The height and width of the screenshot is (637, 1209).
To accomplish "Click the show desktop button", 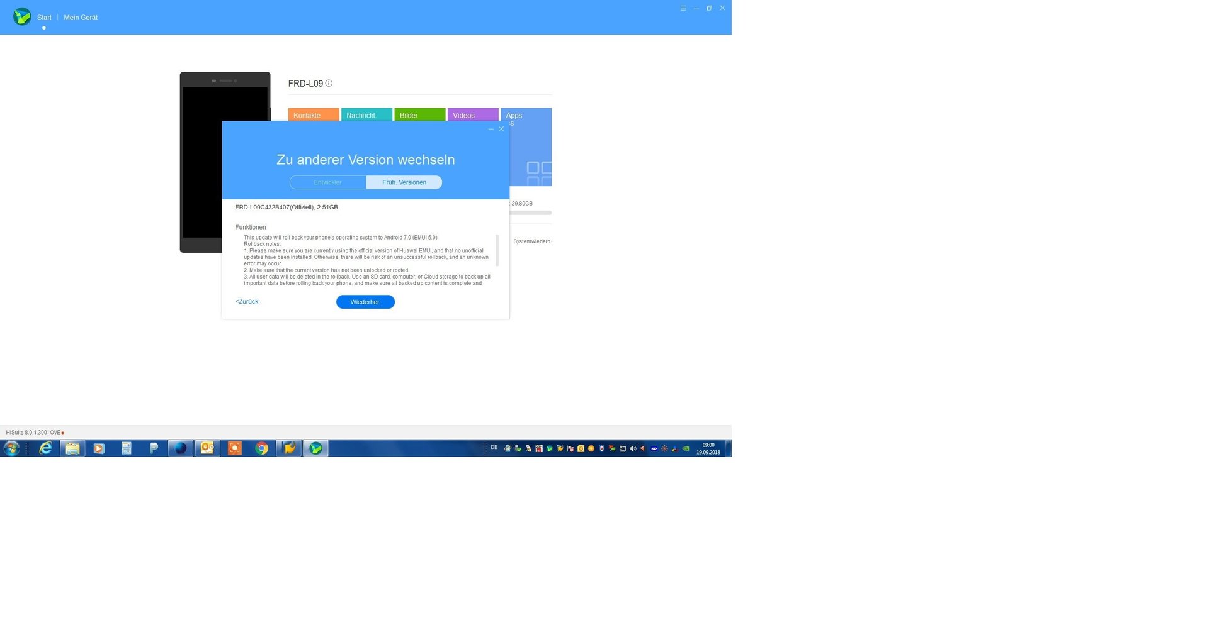I will click(x=729, y=448).
